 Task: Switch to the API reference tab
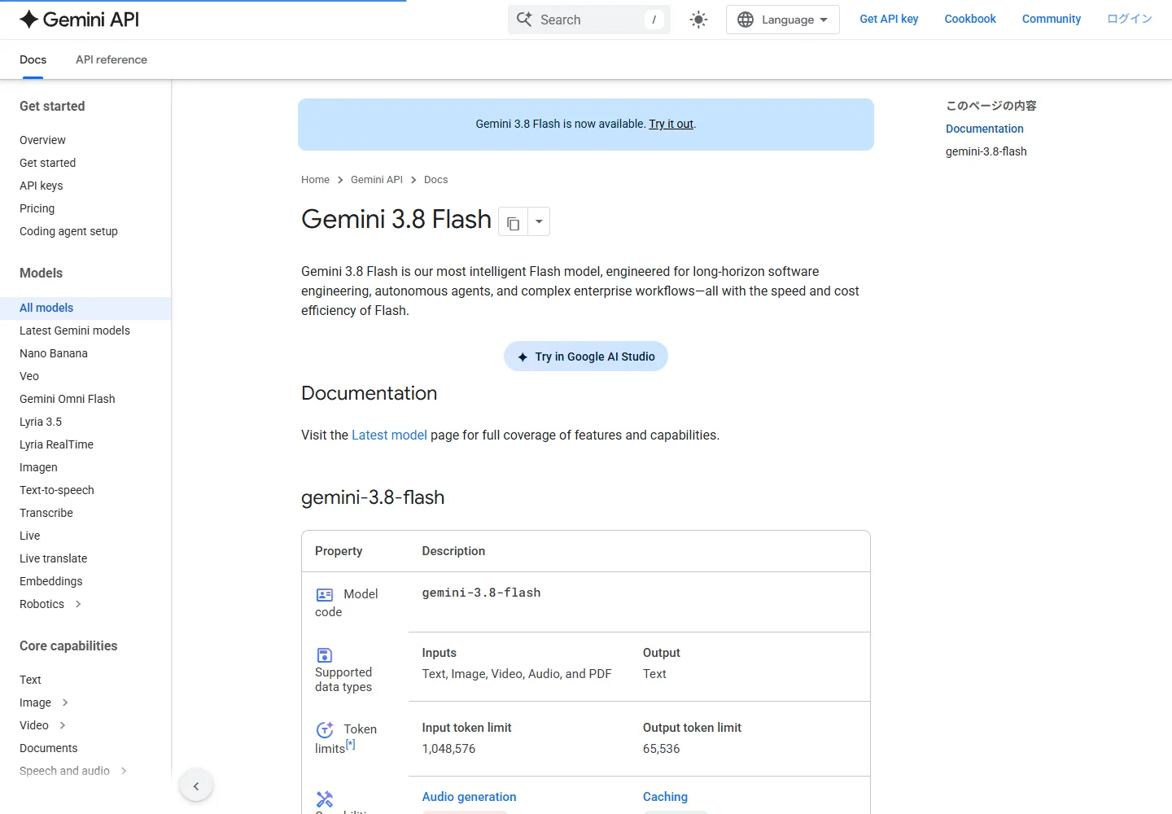(112, 59)
